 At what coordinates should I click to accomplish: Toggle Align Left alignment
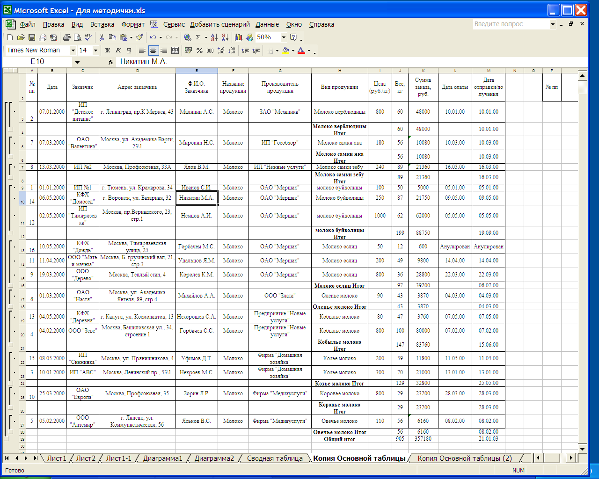coord(142,50)
